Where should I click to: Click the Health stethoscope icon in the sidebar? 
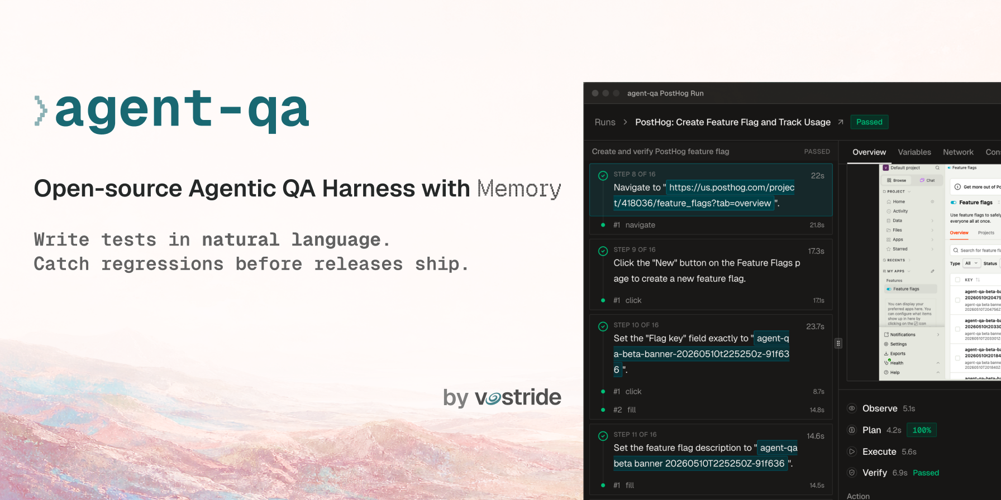point(886,363)
